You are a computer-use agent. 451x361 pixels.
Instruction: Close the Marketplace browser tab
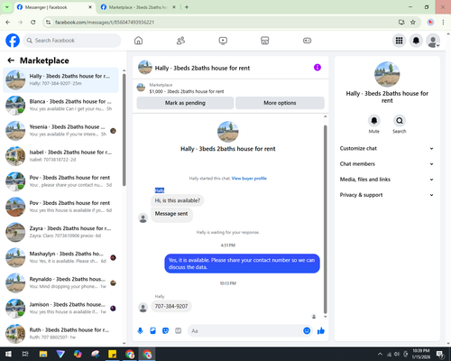tap(174, 7)
